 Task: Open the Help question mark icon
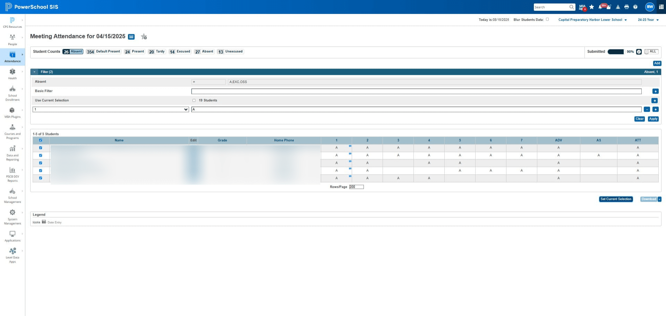635,7
